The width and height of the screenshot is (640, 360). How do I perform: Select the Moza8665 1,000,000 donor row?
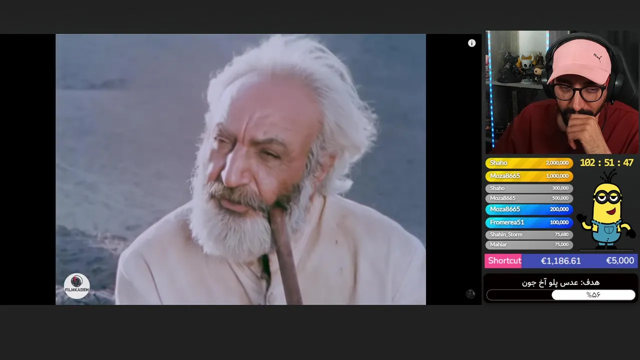point(529,176)
